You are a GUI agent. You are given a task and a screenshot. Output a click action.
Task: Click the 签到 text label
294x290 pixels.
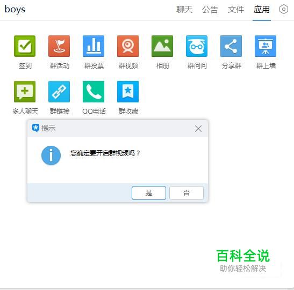point(25,65)
